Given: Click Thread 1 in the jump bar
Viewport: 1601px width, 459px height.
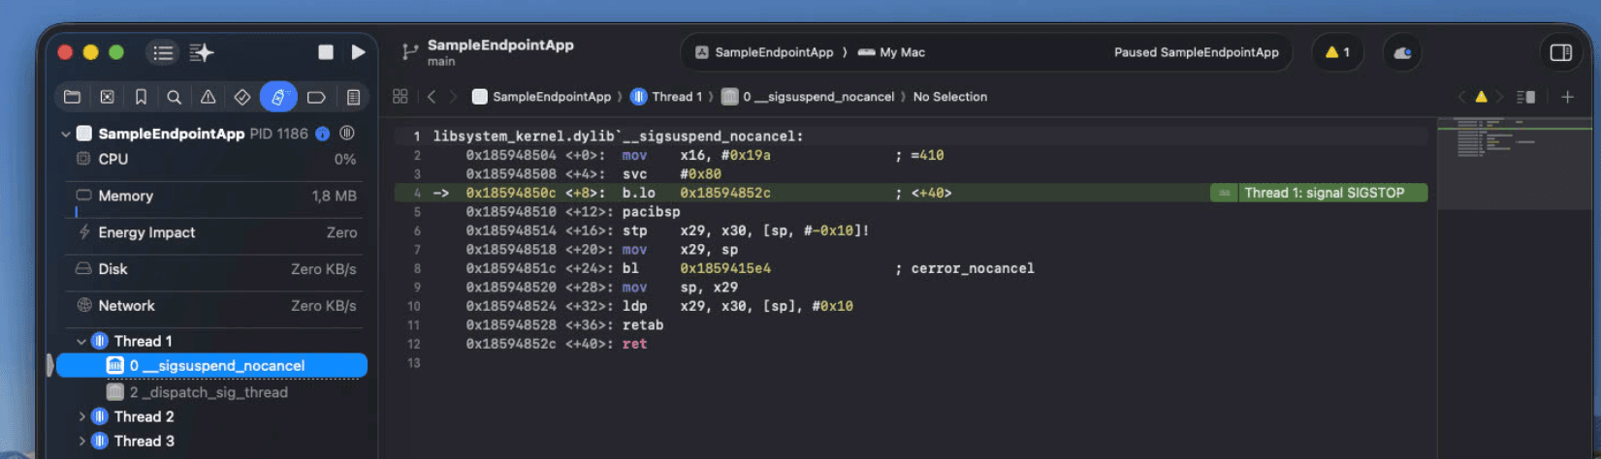Looking at the screenshot, I should pos(666,97).
